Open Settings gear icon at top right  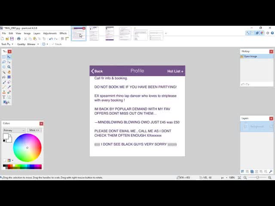click(267, 33)
